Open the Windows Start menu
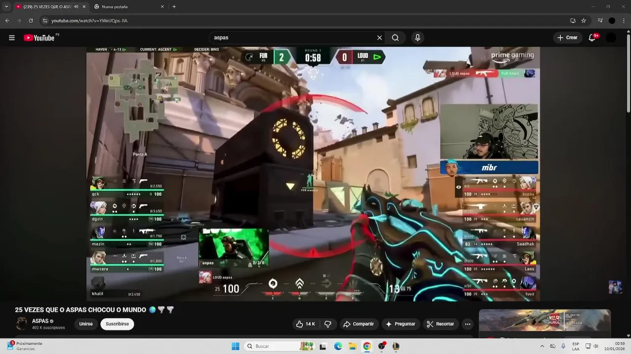Viewport: 631px width, 354px height. pyautogui.click(x=236, y=346)
